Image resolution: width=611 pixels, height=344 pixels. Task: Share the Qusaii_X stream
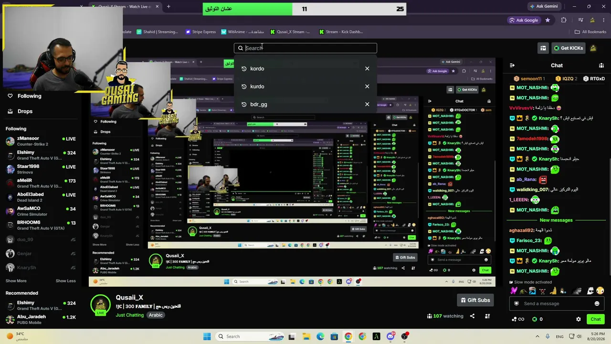[x=472, y=316]
